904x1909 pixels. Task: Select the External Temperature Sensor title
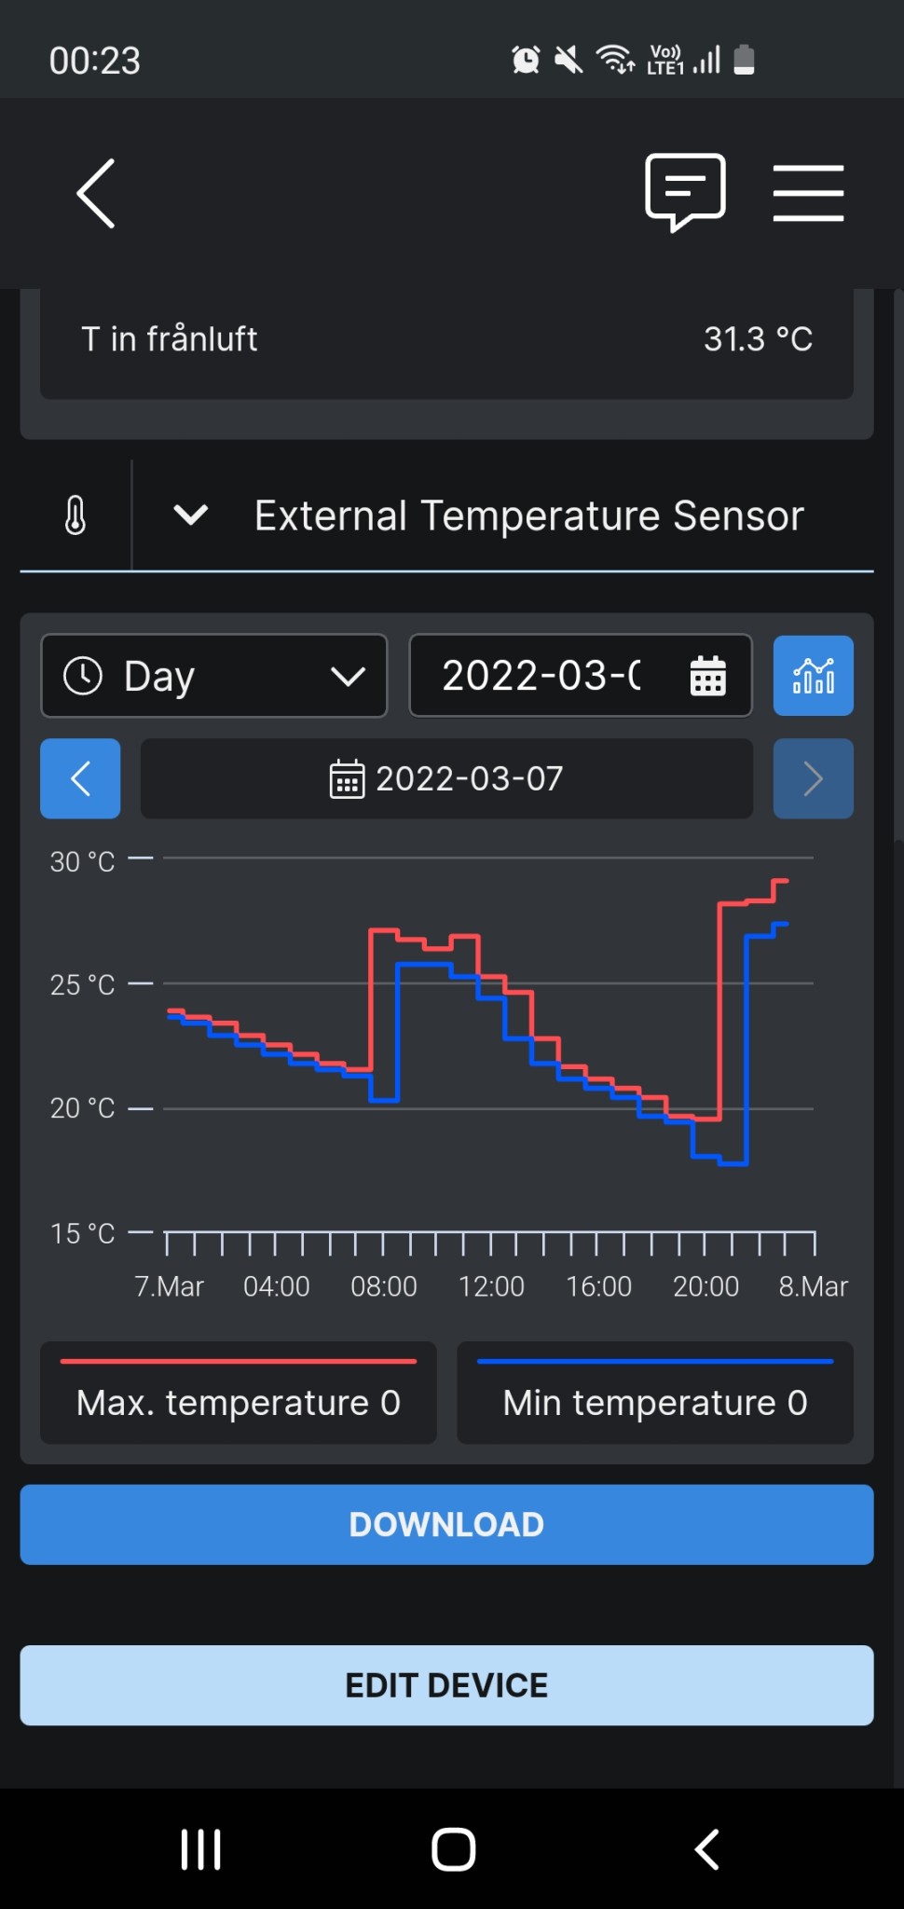click(x=528, y=515)
